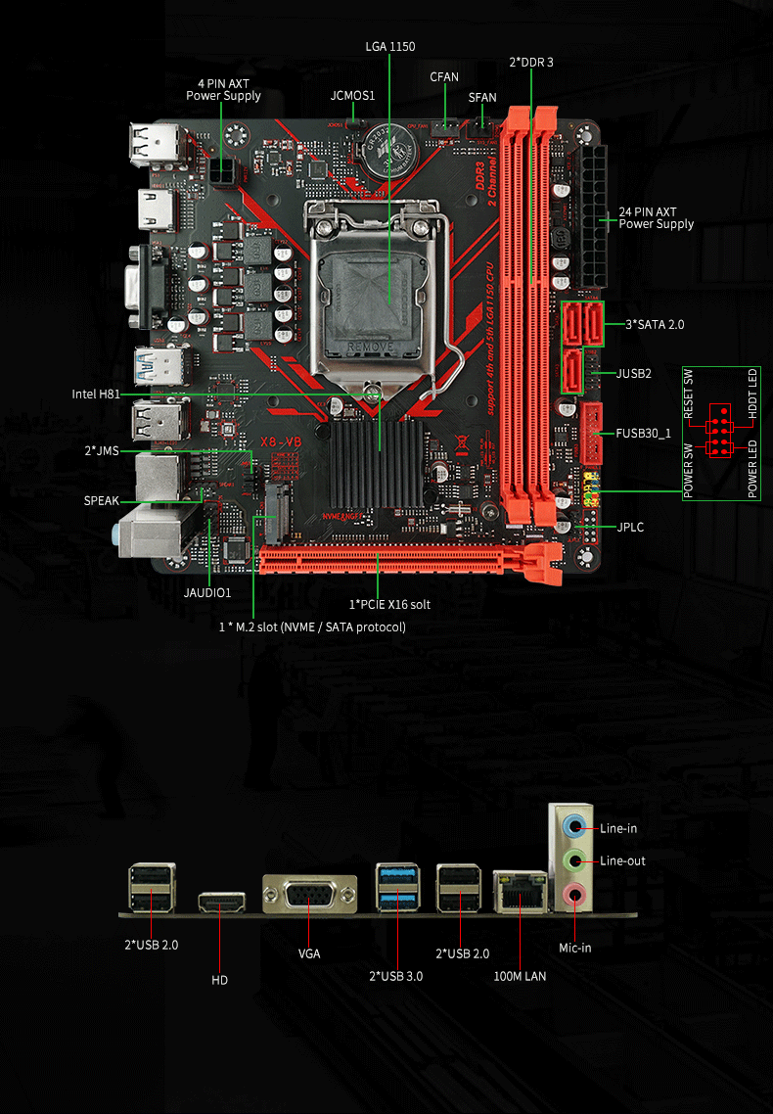Click the CFAN label
Screen dimensions: 773x1114
[x=443, y=77]
